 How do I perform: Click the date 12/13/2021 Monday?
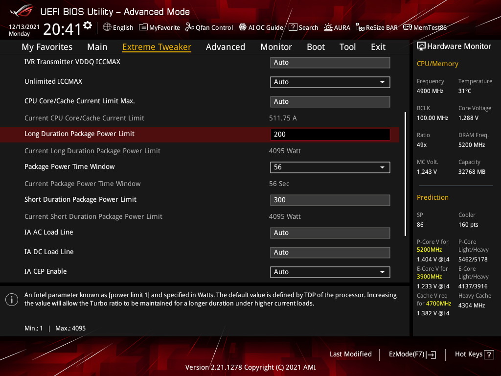point(24,30)
